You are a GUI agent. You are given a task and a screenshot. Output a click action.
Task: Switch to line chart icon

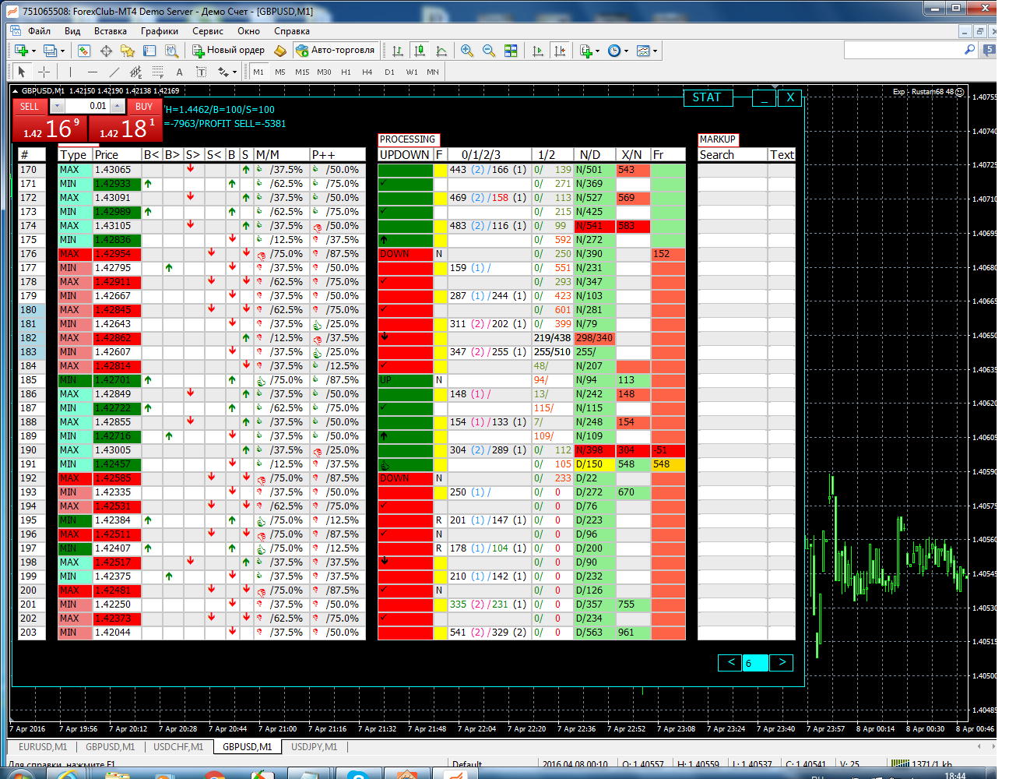click(x=441, y=51)
